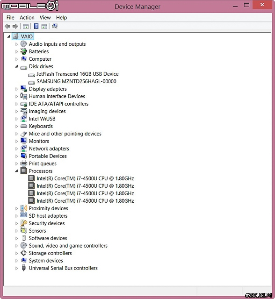Image resolution: width=275 pixels, height=299 pixels.
Task: Open the Action menu
Action: coord(27,18)
